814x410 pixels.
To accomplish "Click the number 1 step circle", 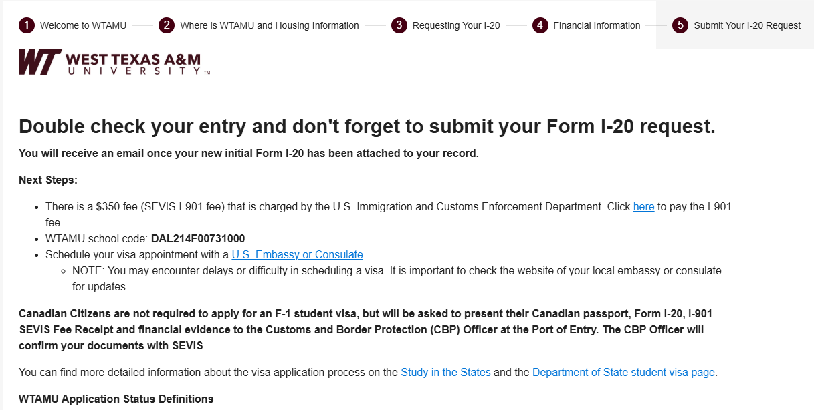I will [27, 25].
